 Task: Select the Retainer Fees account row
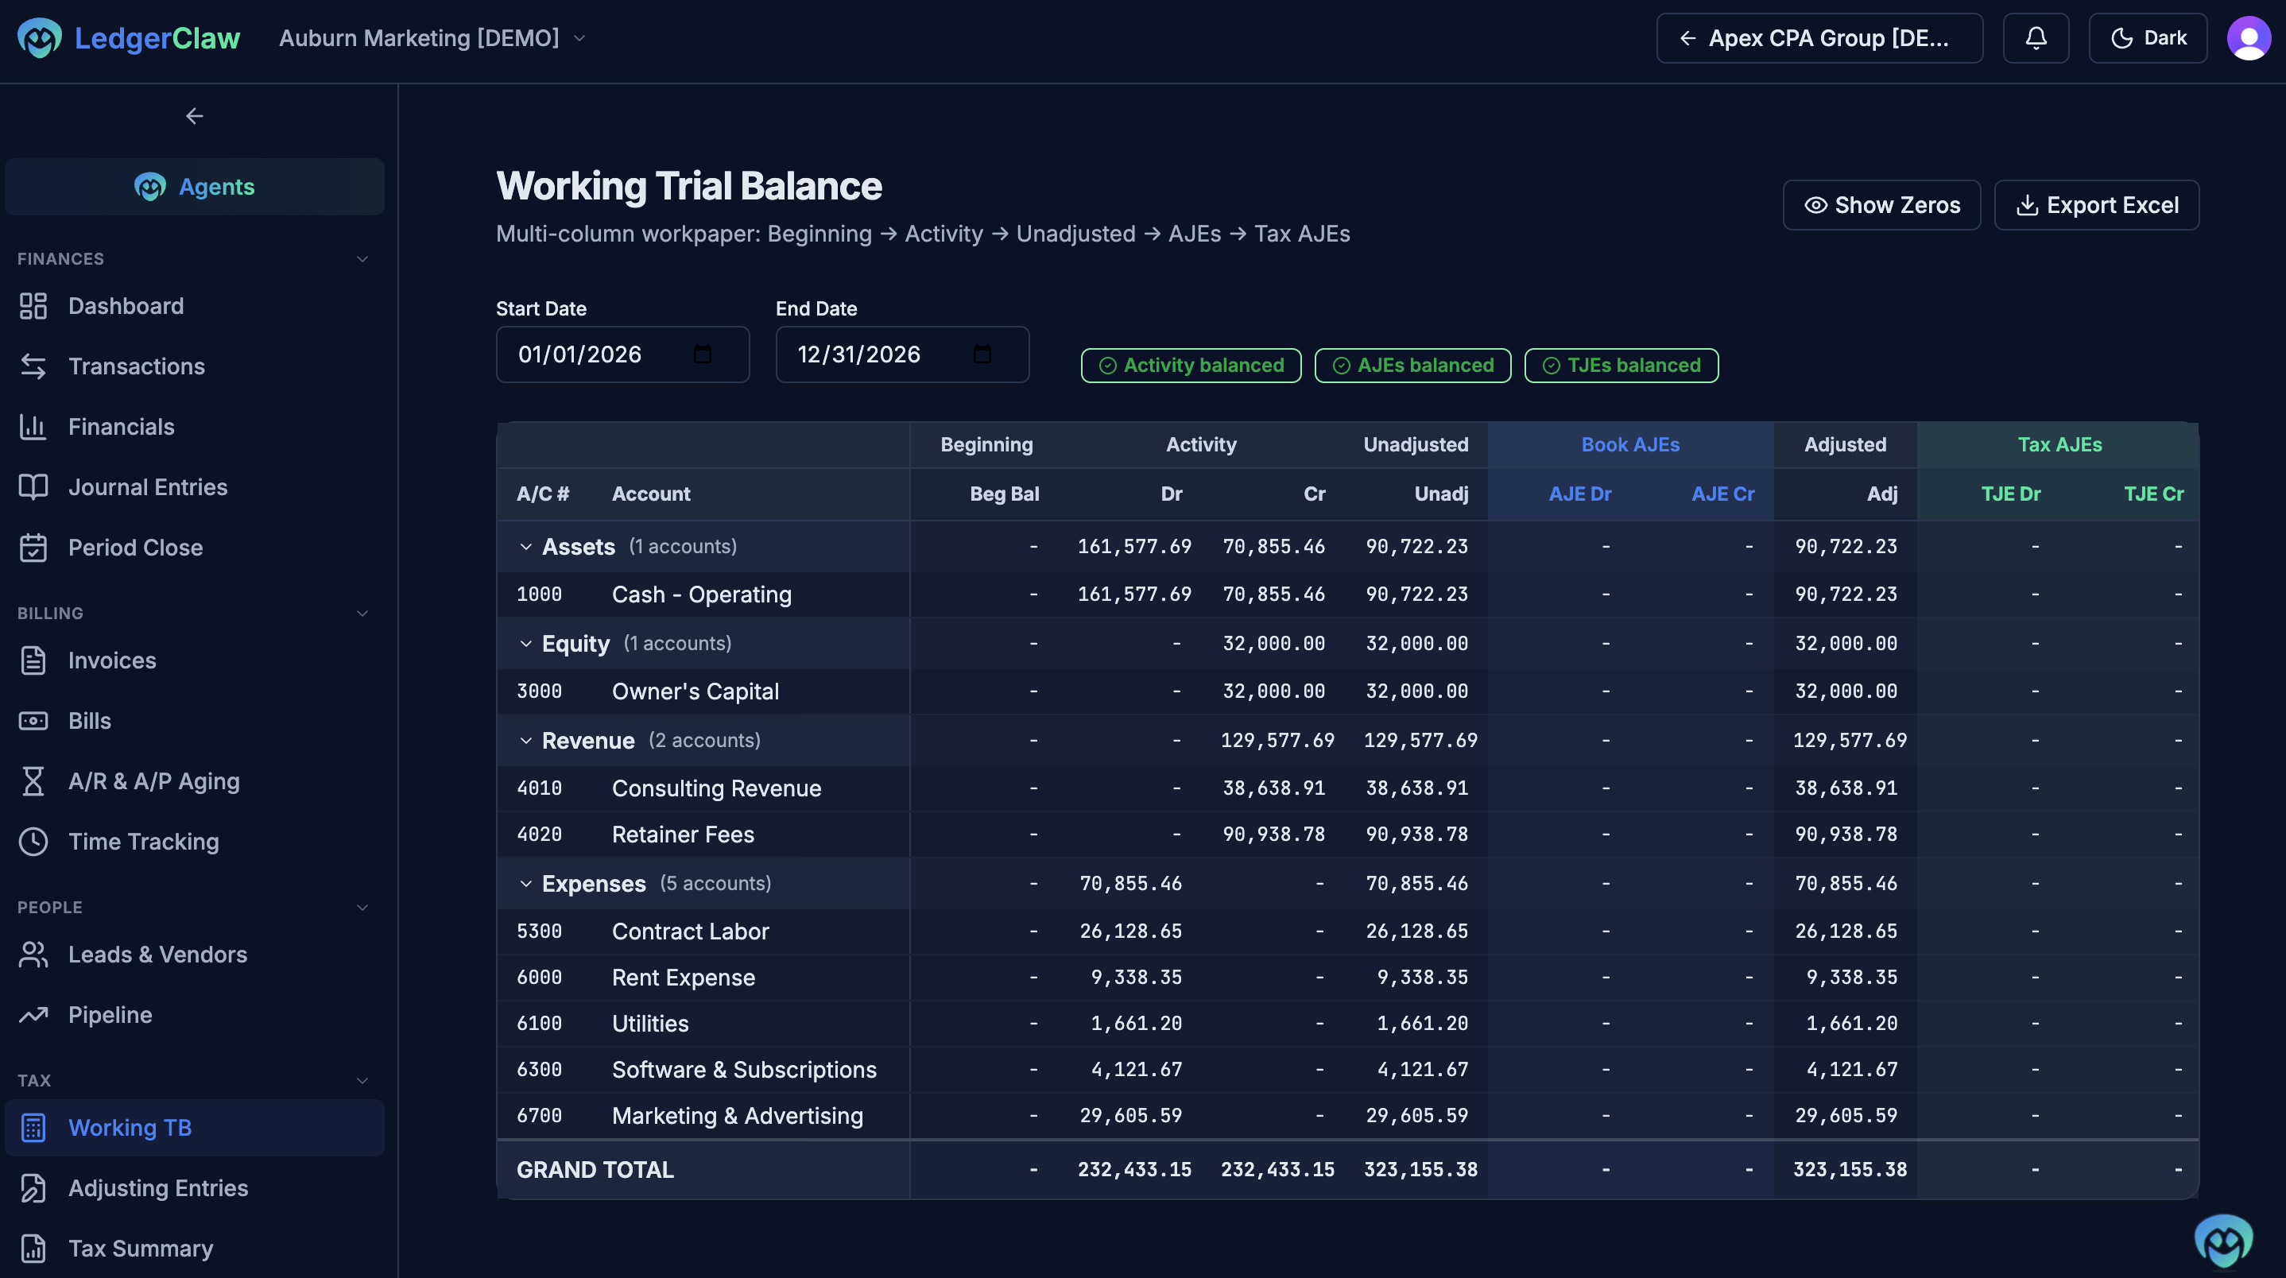coord(1347,835)
